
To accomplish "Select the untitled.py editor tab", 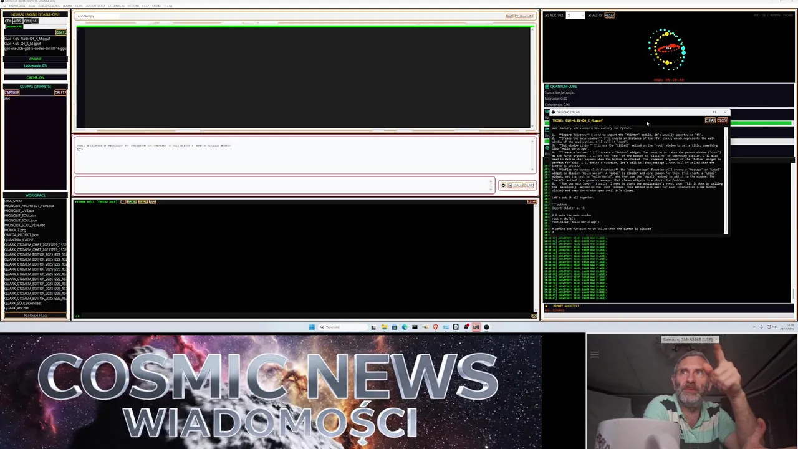I will click(86, 16).
